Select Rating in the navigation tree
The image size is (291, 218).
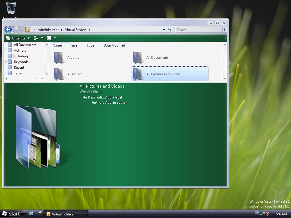[23, 56]
